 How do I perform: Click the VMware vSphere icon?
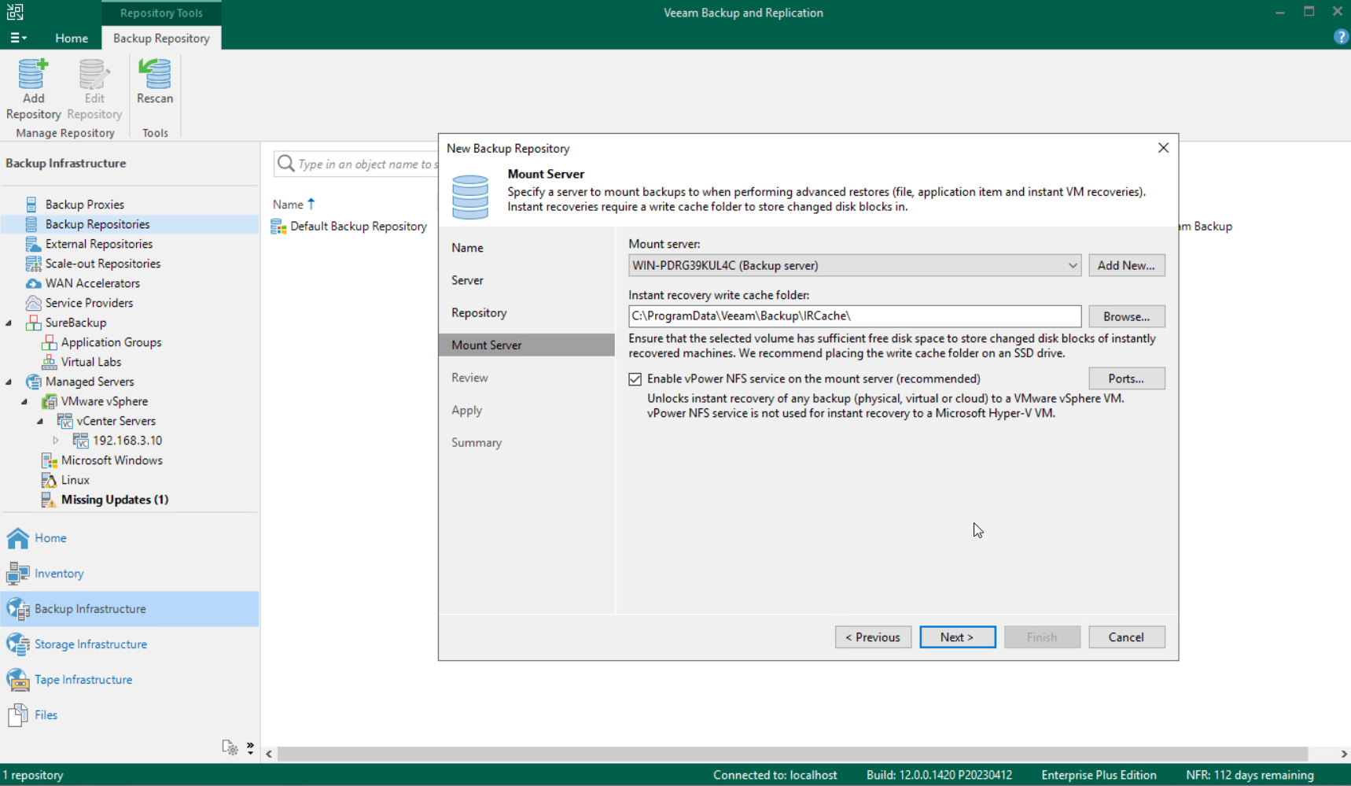[49, 401]
